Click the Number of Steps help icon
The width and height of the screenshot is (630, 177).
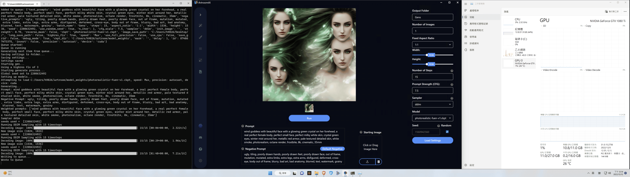pos(452,71)
